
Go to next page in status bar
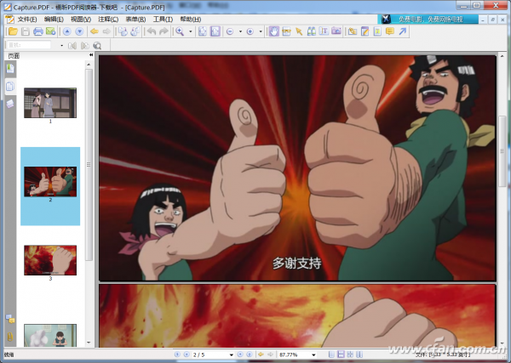click(x=240, y=354)
